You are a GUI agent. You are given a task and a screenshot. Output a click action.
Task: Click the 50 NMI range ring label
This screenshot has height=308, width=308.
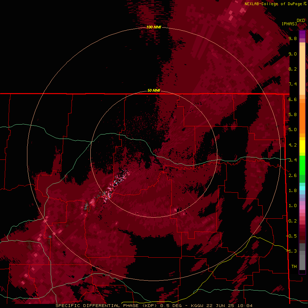click(154, 90)
